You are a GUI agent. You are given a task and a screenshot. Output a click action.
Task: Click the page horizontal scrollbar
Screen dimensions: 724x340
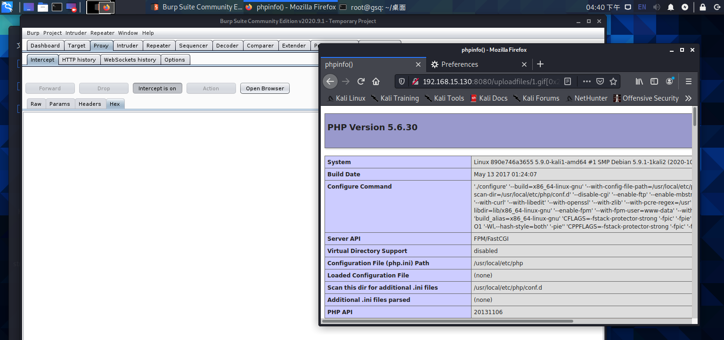coord(447,321)
